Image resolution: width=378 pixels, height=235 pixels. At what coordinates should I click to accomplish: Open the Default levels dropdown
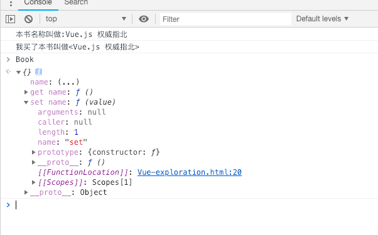pos(322,19)
